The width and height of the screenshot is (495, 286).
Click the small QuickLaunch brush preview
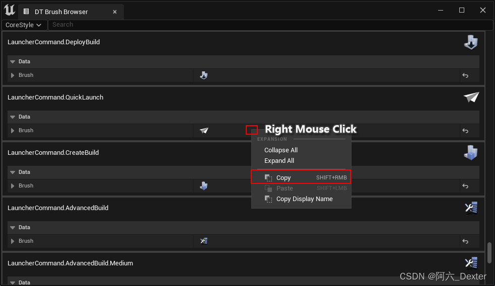tap(204, 130)
